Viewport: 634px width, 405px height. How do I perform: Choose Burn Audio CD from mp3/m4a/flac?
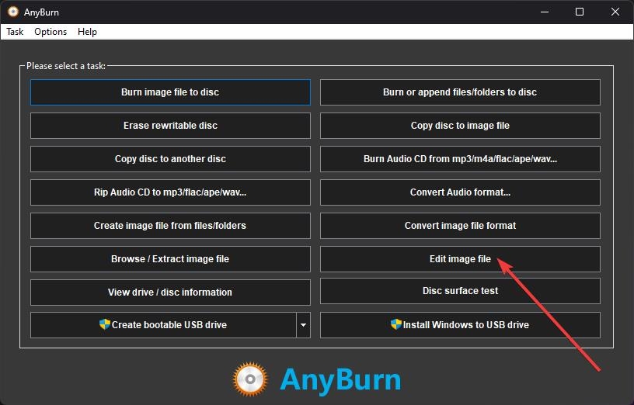coord(460,159)
